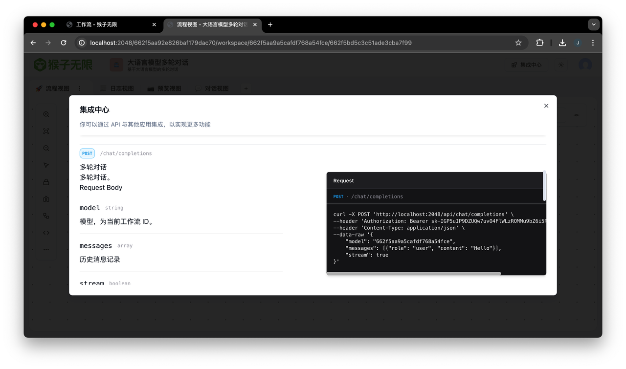This screenshot has width=626, height=369.
Task: Open the code brackets view icon
Action: click(x=46, y=233)
